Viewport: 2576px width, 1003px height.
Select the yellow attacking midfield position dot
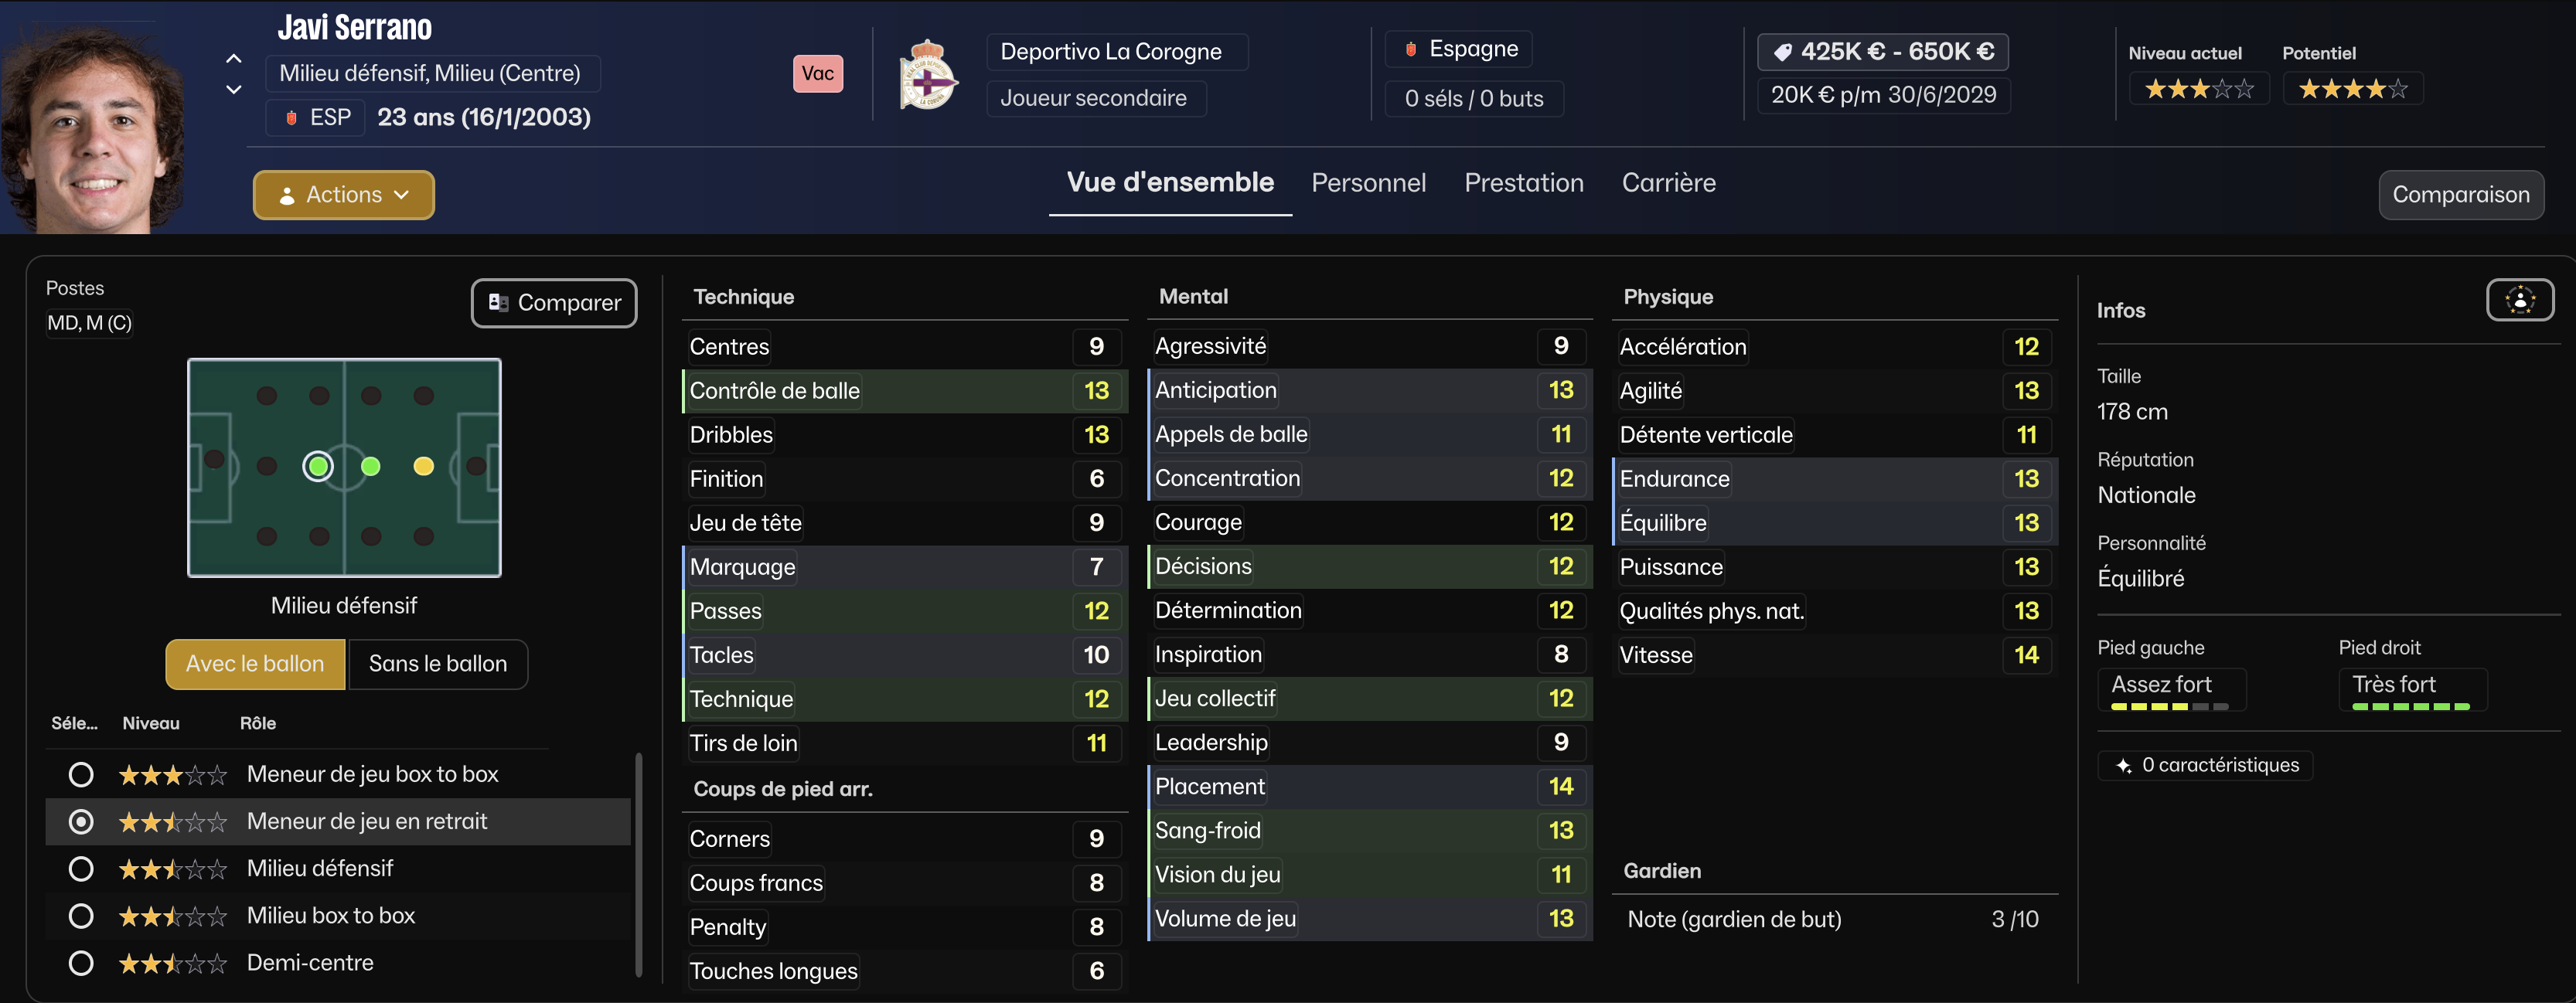424,466
